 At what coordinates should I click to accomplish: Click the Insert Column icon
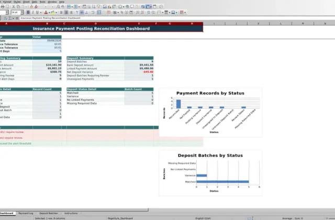[x=75, y=7]
